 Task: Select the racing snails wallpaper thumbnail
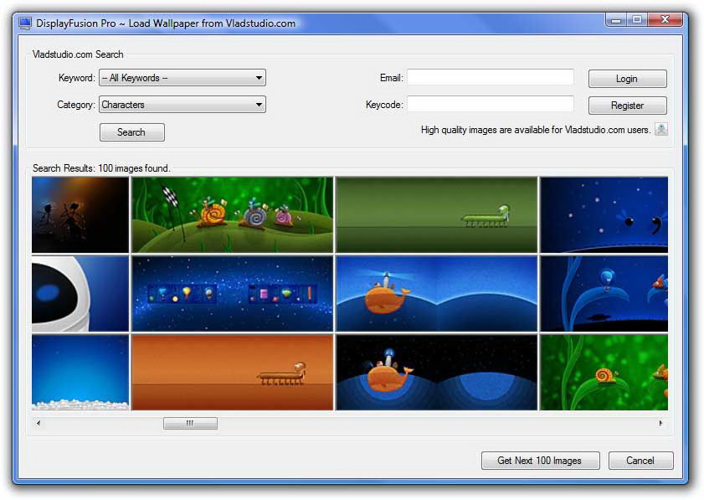pyautogui.click(x=232, y=214)
